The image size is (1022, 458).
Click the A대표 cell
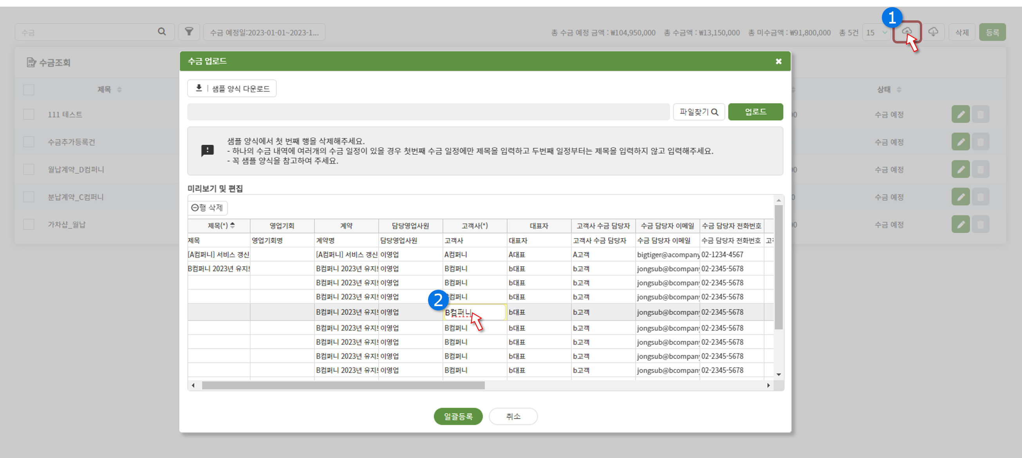point(539,254)
